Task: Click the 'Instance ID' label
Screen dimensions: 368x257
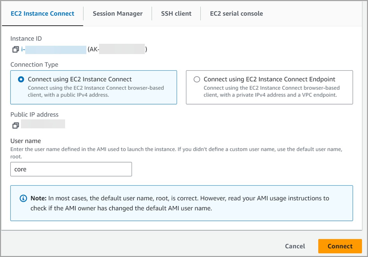Action: coord(26,38)
